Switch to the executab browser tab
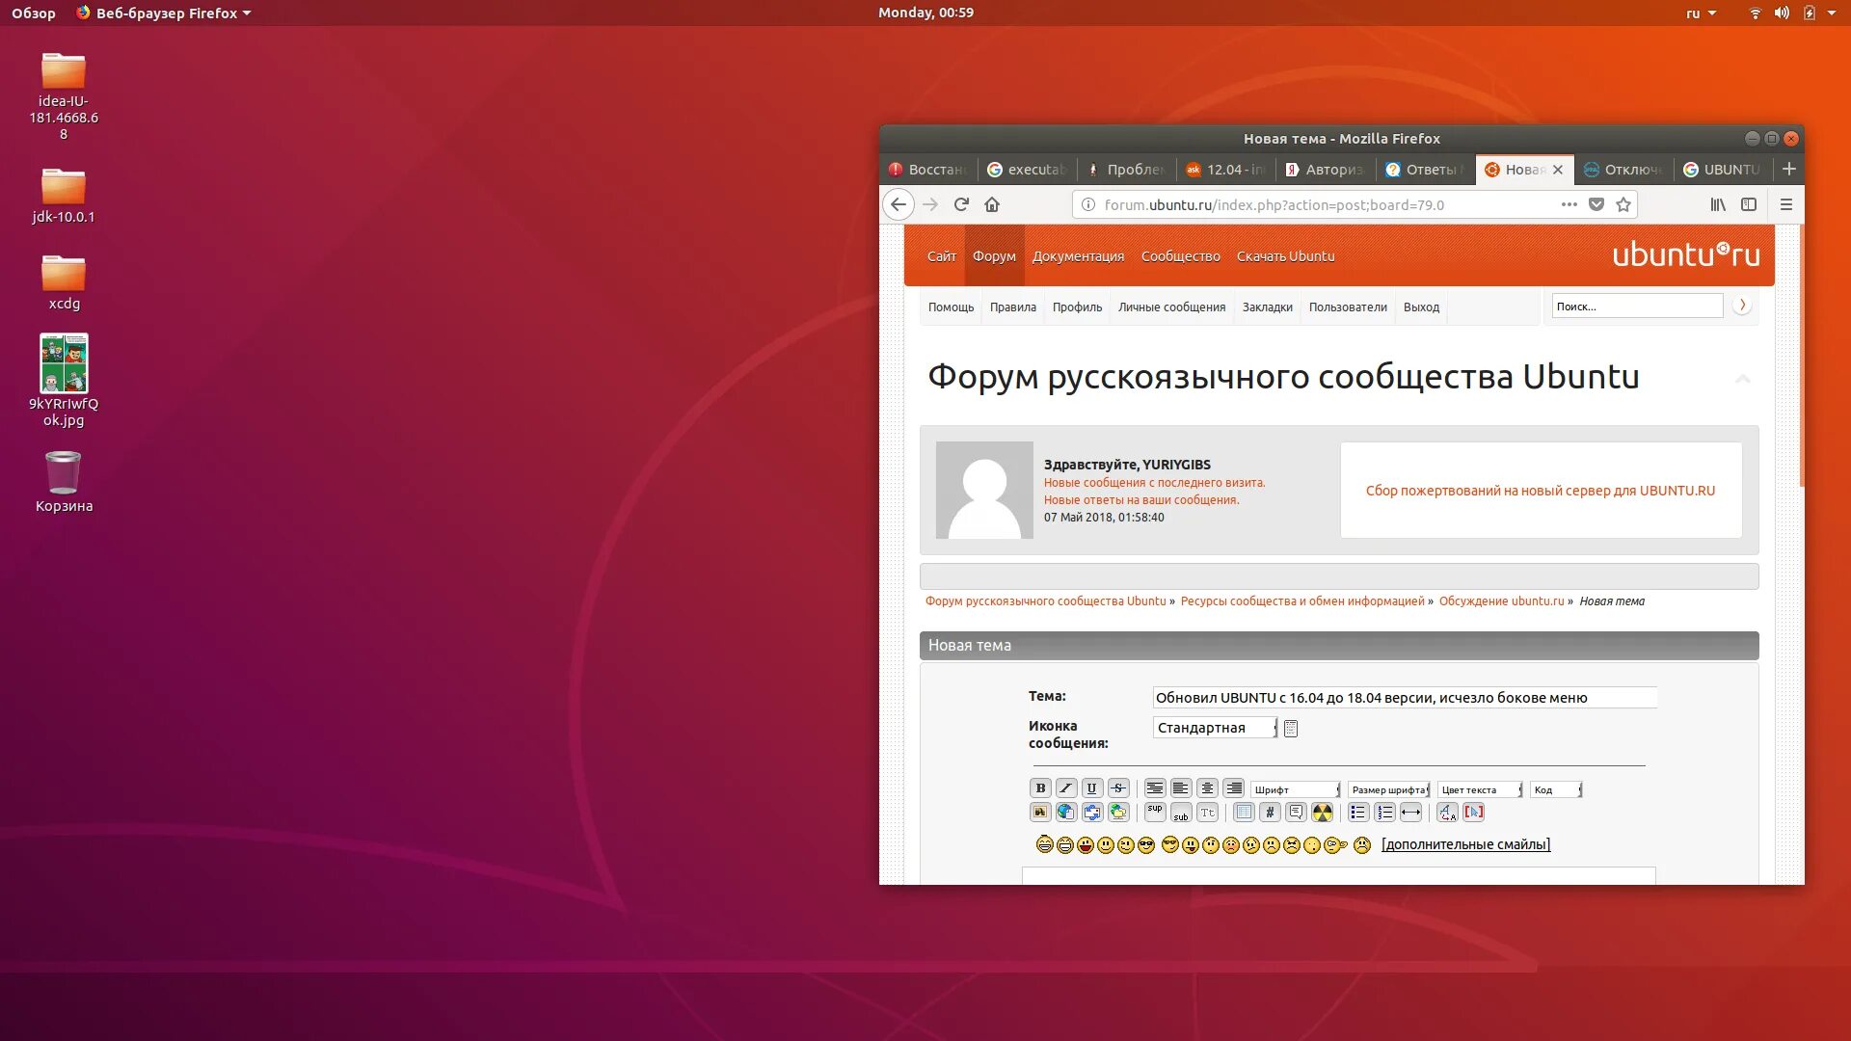1851x1041 pixels. pyautogui.click(x=1028, y=170)
